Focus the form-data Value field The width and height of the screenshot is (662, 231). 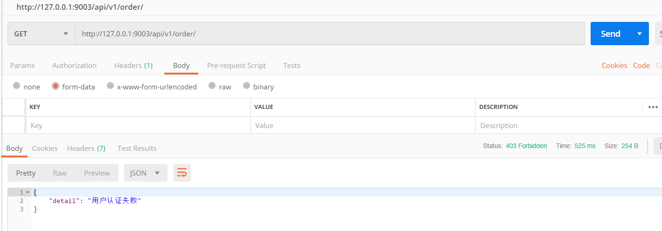pyautogui.click(x=363, y=125)
